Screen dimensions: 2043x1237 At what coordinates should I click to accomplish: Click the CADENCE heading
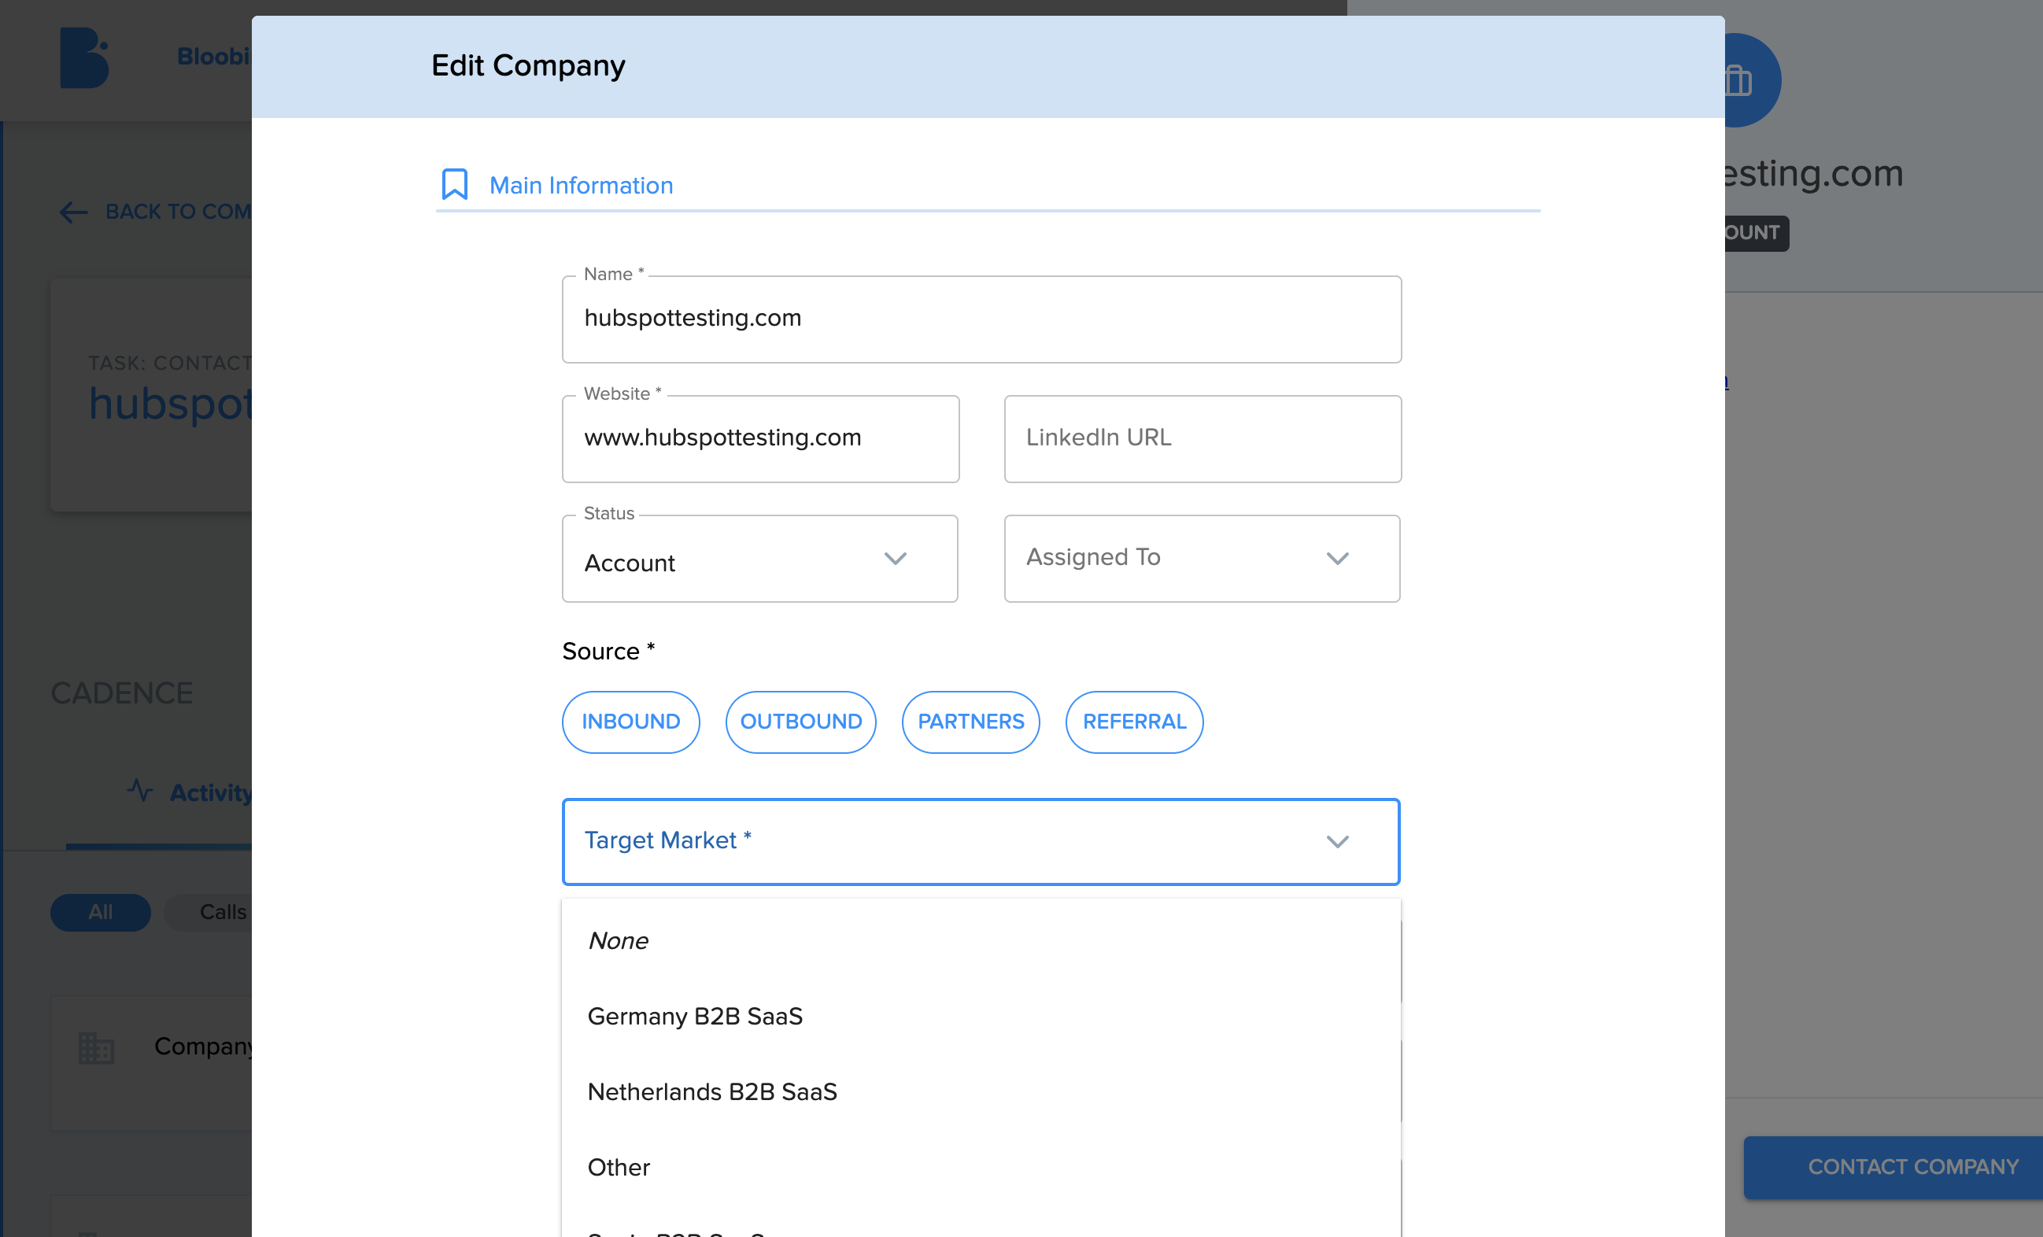click(122, 693)
